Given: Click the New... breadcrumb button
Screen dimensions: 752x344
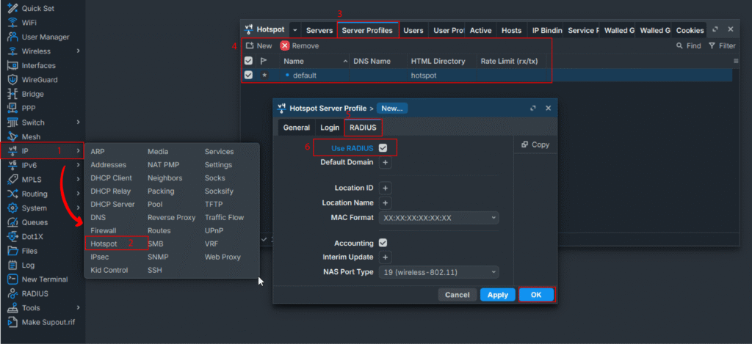Looking at the screenshot, I should (x=392, y=109).
